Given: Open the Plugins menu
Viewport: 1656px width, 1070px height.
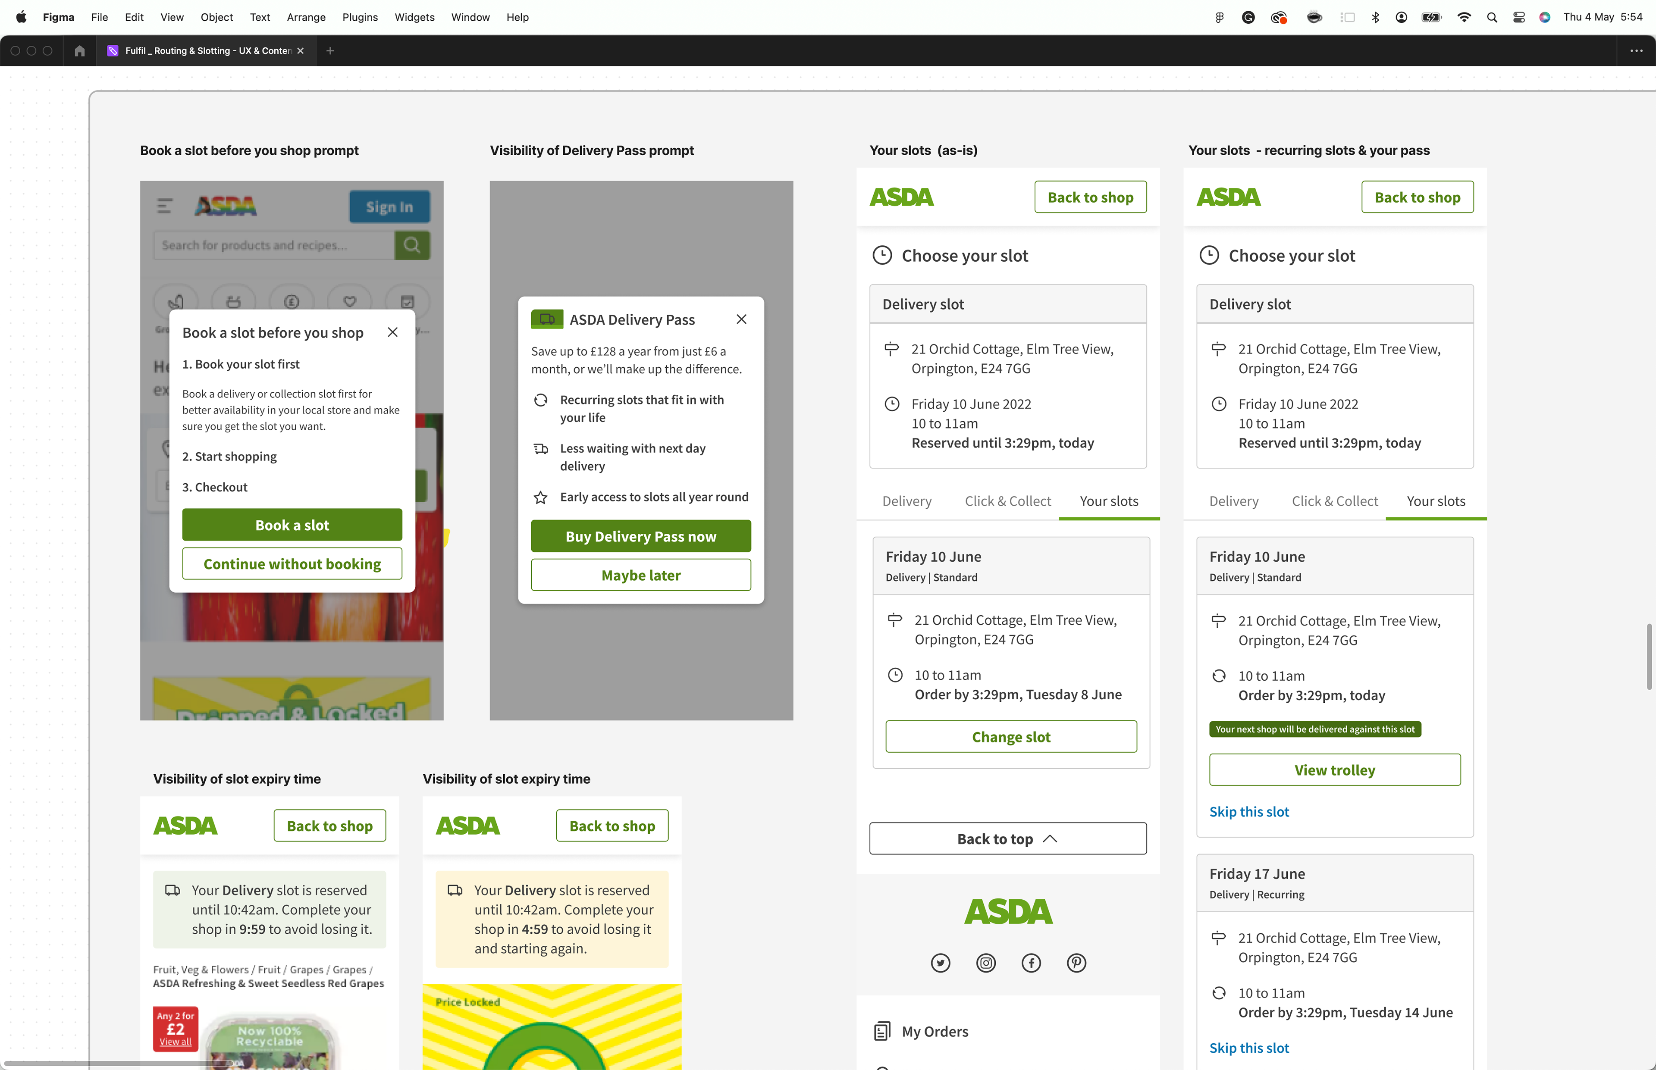Looking at the screenshot, I should tap(360, 17).
